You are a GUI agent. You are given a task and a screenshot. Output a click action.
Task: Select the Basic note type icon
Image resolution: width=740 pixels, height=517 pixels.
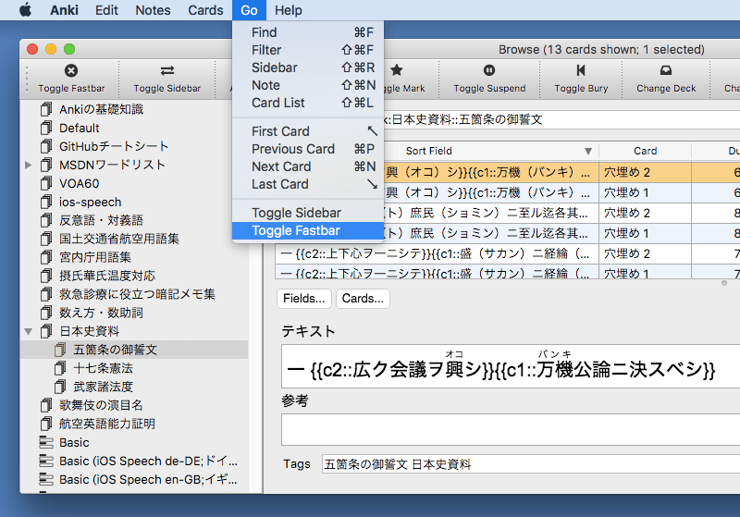pos(46,442)
